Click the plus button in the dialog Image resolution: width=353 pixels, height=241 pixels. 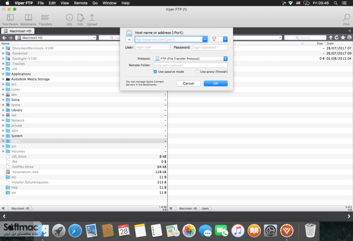pos(129,39)
